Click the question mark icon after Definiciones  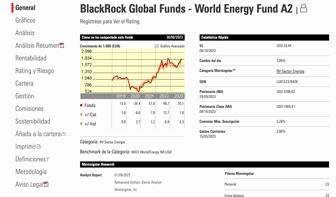48,160
